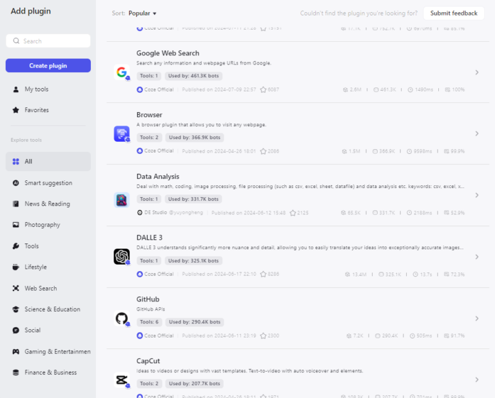The width and height of the screenshot is (495, 398).
Task: Open the Finance & Business category
Action: (x=50, y=372)
